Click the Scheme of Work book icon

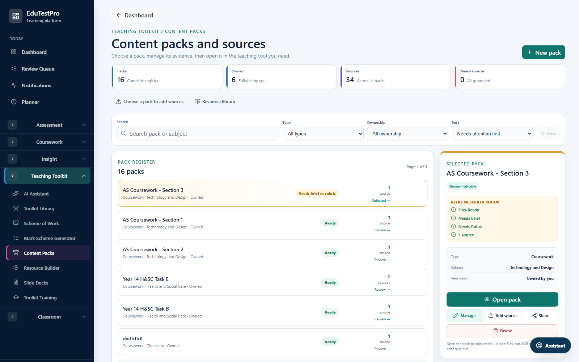(16, 223)
